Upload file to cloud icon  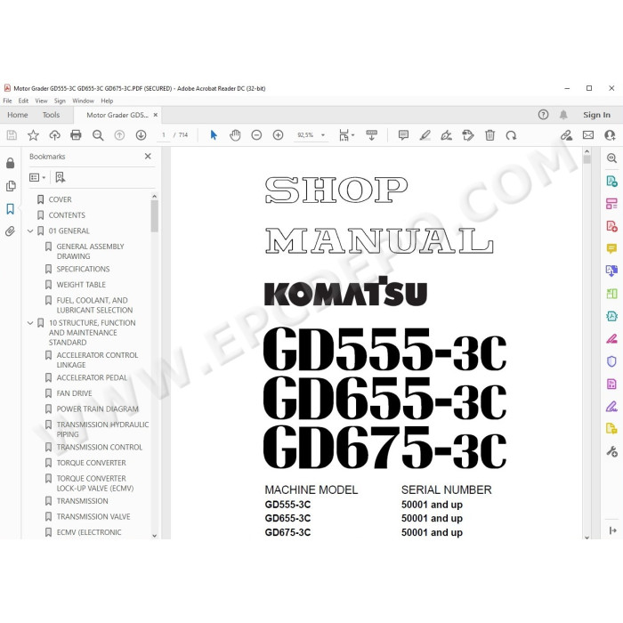(x=54, y=135)
